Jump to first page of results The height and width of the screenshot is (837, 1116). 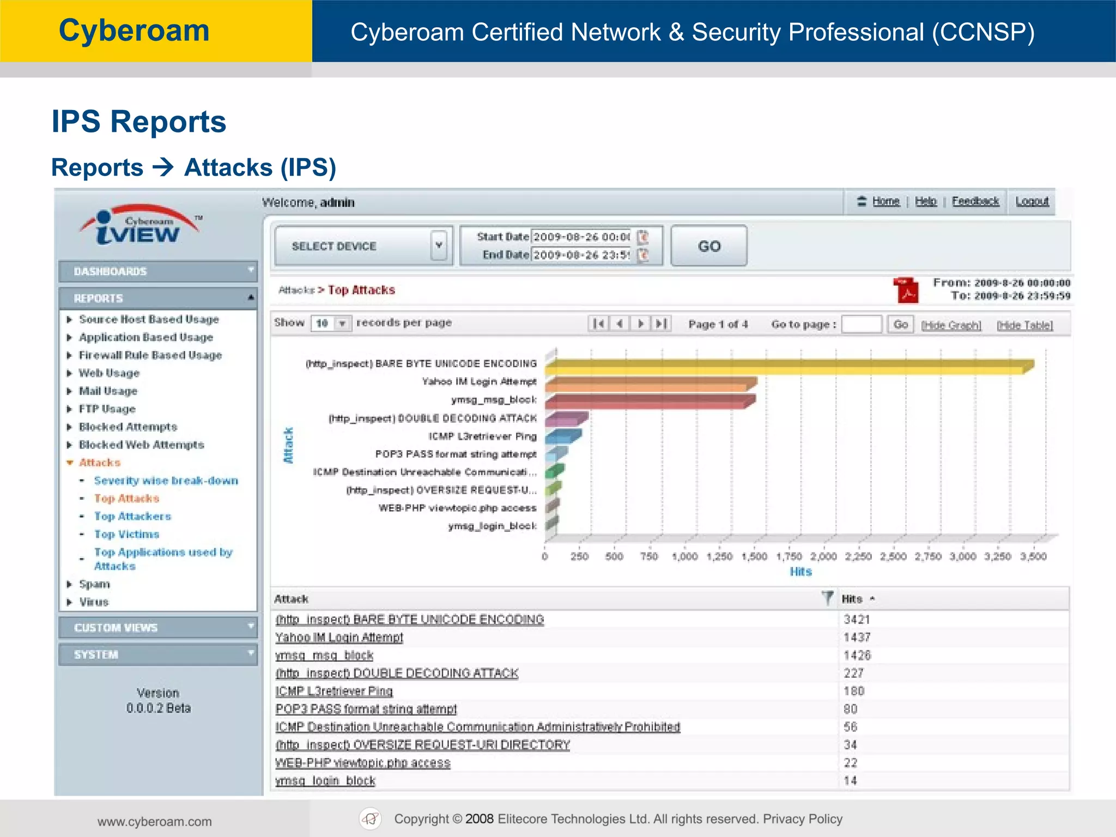pos(599,324)
